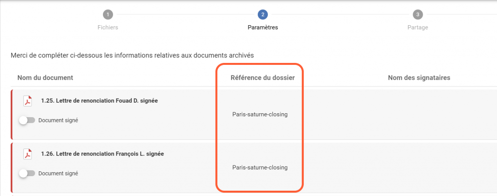Click the step 1 circle above Fichiers

(x=108, y=15)
